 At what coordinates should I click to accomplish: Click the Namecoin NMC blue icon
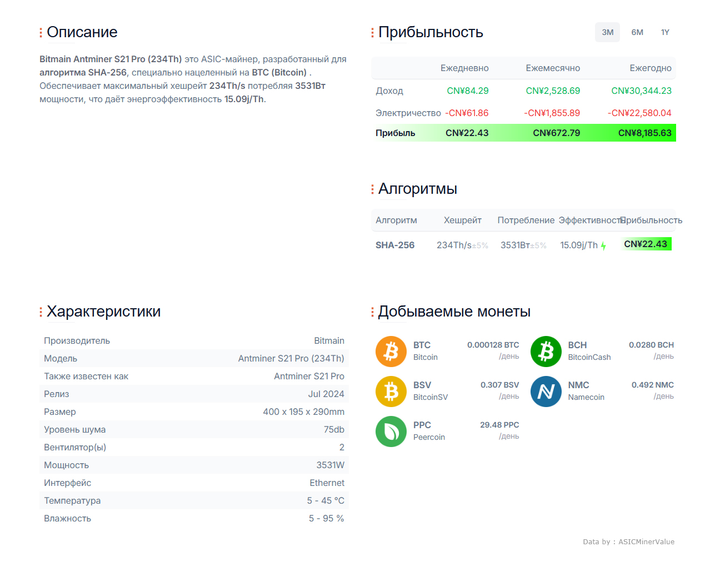click(x=546, y=392)
